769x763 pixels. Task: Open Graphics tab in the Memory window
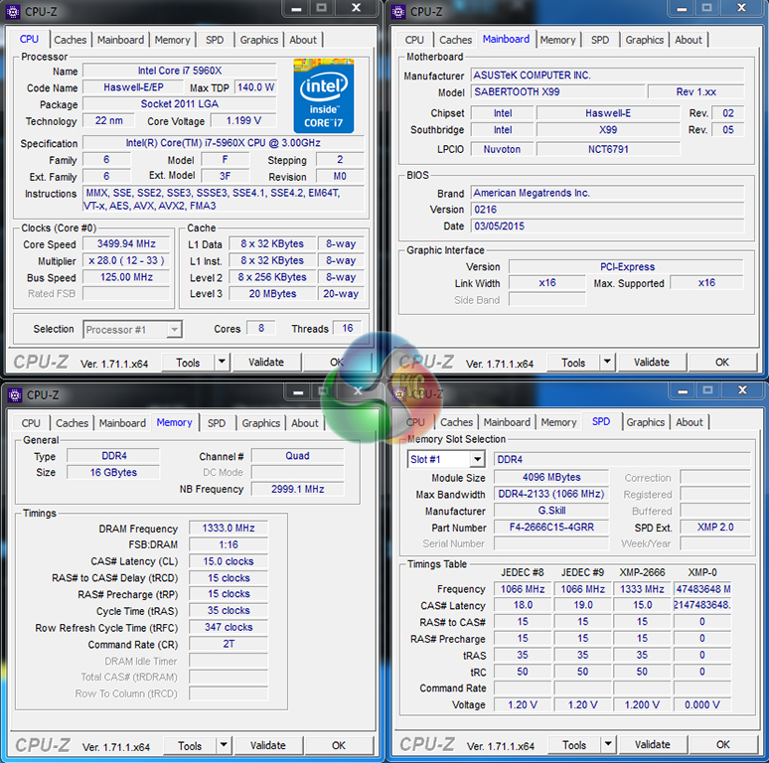click(261, 423)
